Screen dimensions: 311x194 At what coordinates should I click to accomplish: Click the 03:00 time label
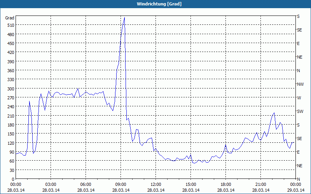(51, 185)
